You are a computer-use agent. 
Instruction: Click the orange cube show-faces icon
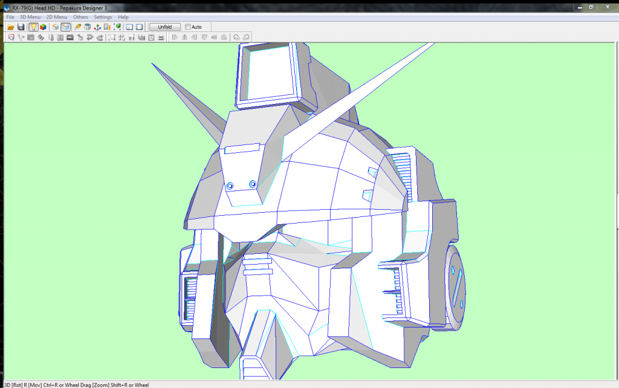[56, 27]
